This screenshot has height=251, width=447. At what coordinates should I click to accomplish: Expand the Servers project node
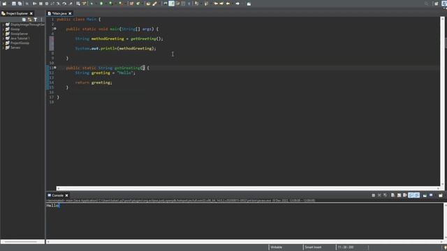pyautogui.click(x=3, y=47)
